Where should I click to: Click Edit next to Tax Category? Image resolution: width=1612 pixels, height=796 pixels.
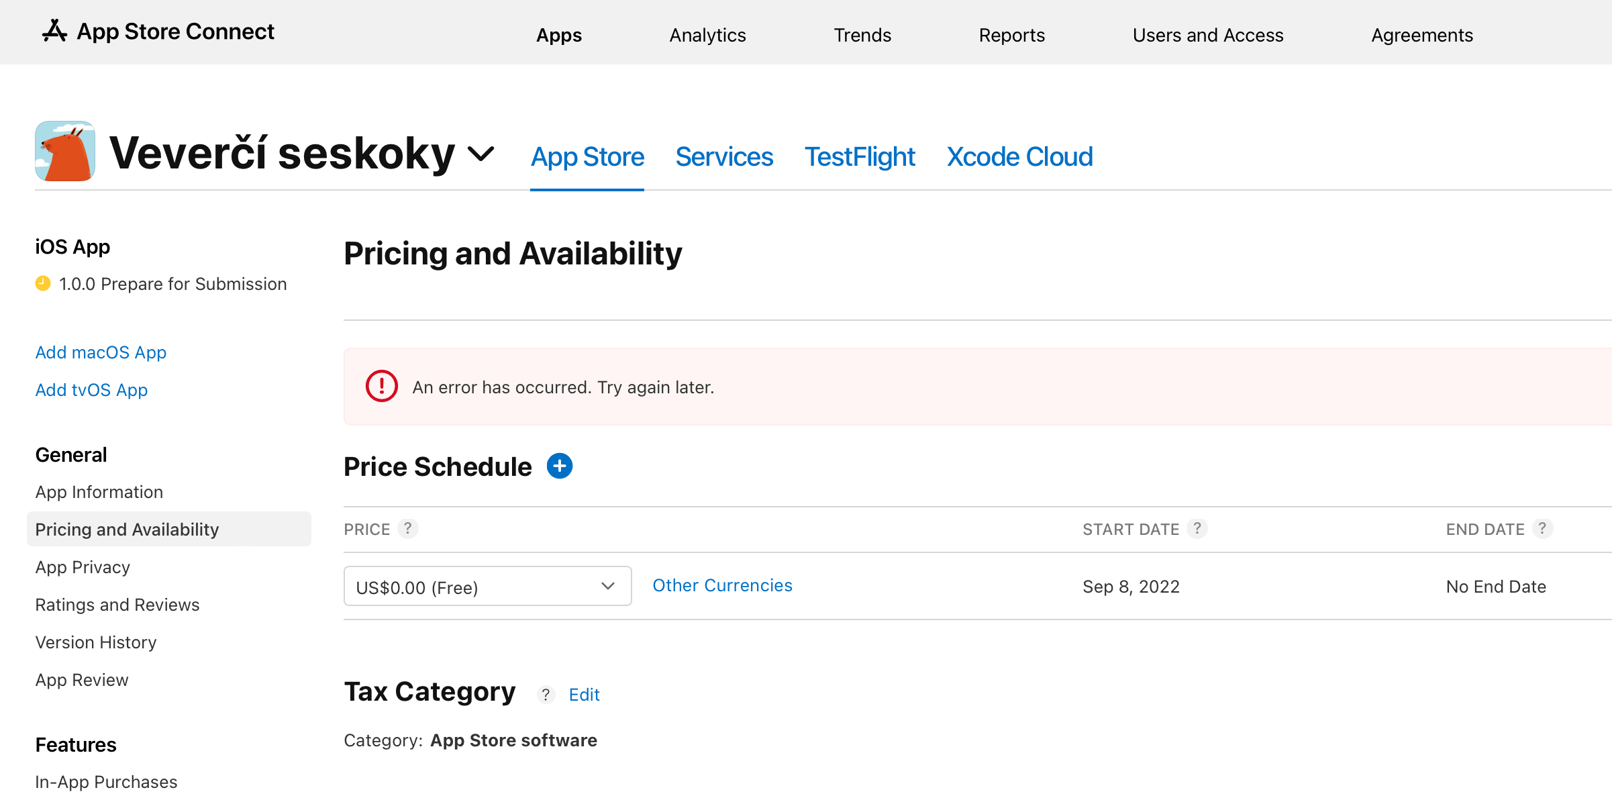584,695
